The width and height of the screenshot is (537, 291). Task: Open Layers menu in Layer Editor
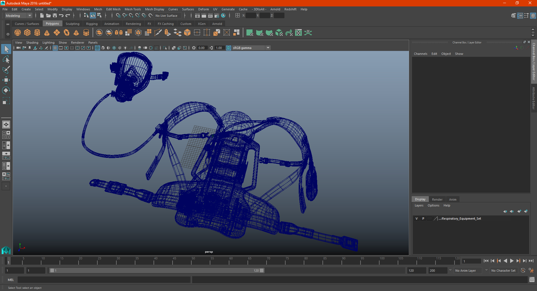(x=419, y=205)
